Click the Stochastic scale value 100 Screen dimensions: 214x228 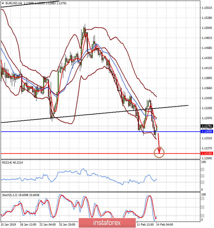203,195
